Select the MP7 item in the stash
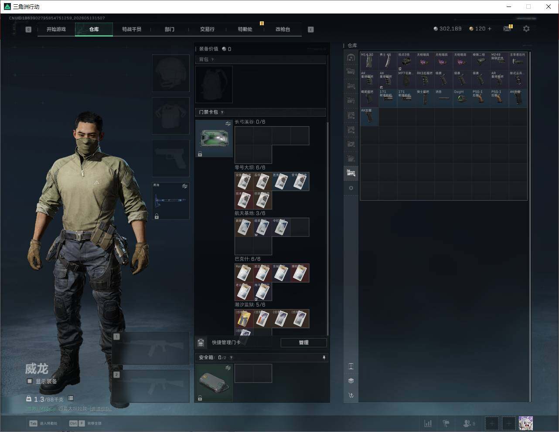 point(406,80)
